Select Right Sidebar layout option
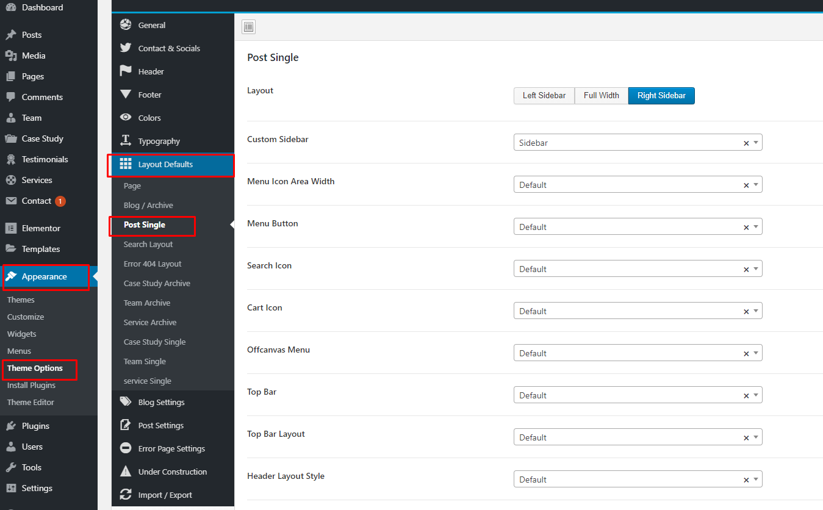 click(x=661, y=96)
